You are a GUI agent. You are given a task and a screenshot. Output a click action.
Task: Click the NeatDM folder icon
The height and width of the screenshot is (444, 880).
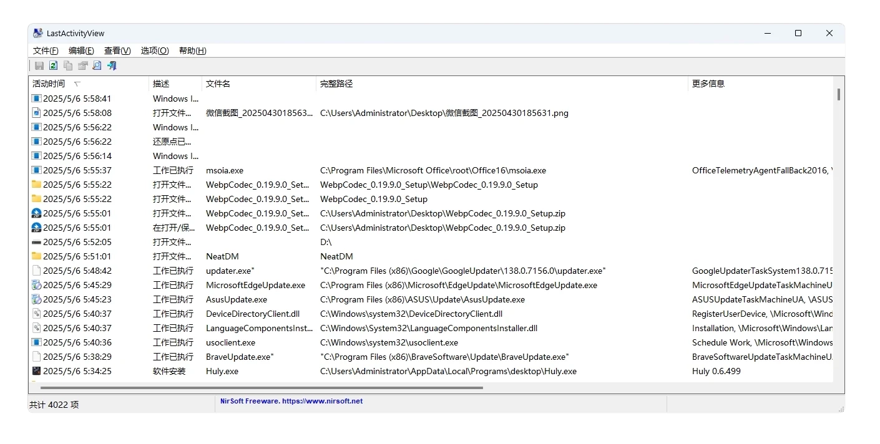pyautogui.click(x=37, y=256)
